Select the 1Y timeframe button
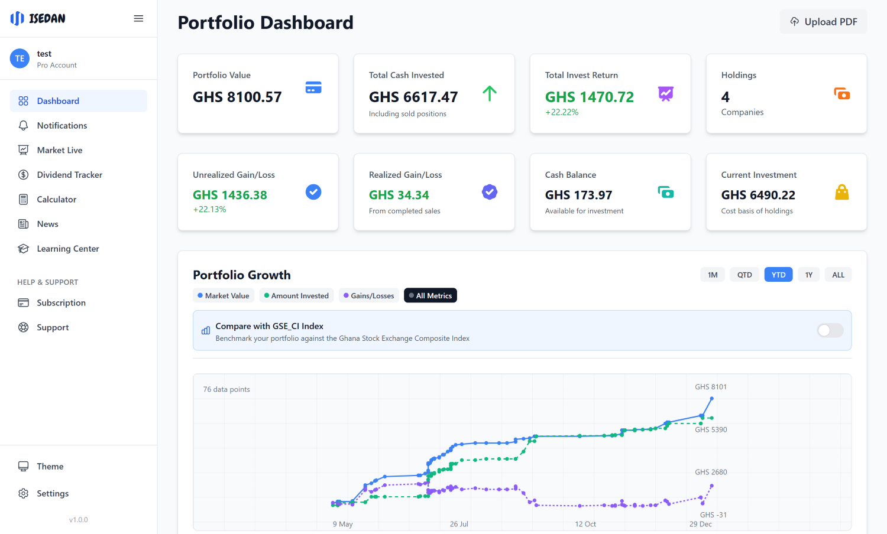 [808, 274]
